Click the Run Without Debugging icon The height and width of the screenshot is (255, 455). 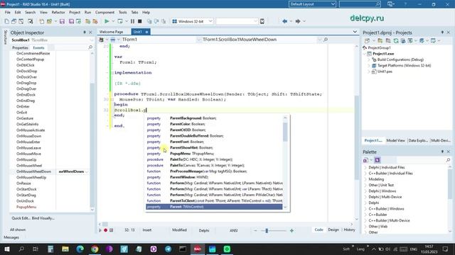point(120,21)
